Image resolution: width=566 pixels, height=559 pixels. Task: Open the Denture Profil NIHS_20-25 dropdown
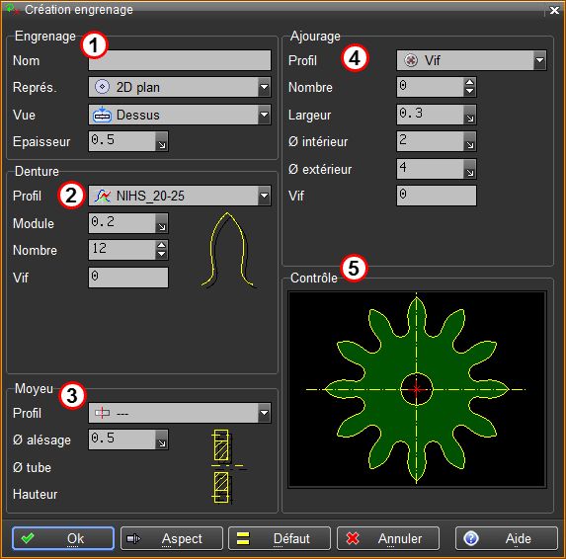pos(264,196)
